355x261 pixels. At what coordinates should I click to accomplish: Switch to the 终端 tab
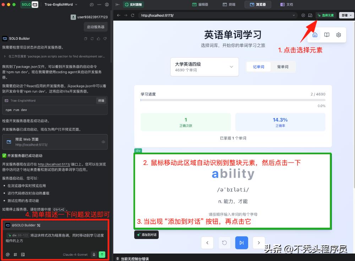229,5
